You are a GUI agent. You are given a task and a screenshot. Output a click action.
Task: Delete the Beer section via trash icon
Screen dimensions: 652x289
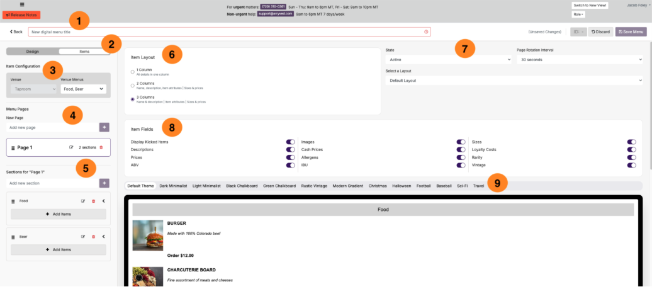coord(93,237)
